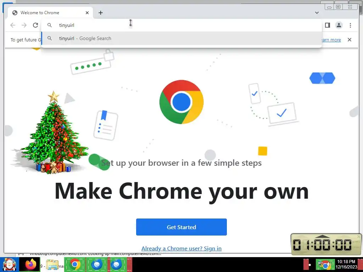Image resolution: width=363 pixels, height=272 pixels.
Task: Go back using the back arrow
Action: pos(13,25)
